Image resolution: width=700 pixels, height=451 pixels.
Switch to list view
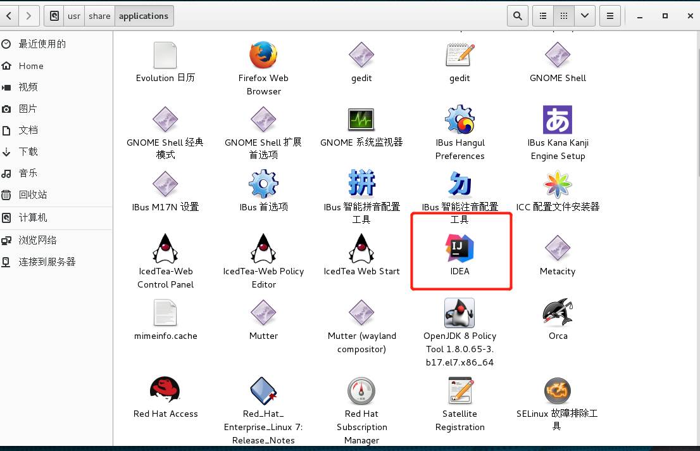click(543, 16)
